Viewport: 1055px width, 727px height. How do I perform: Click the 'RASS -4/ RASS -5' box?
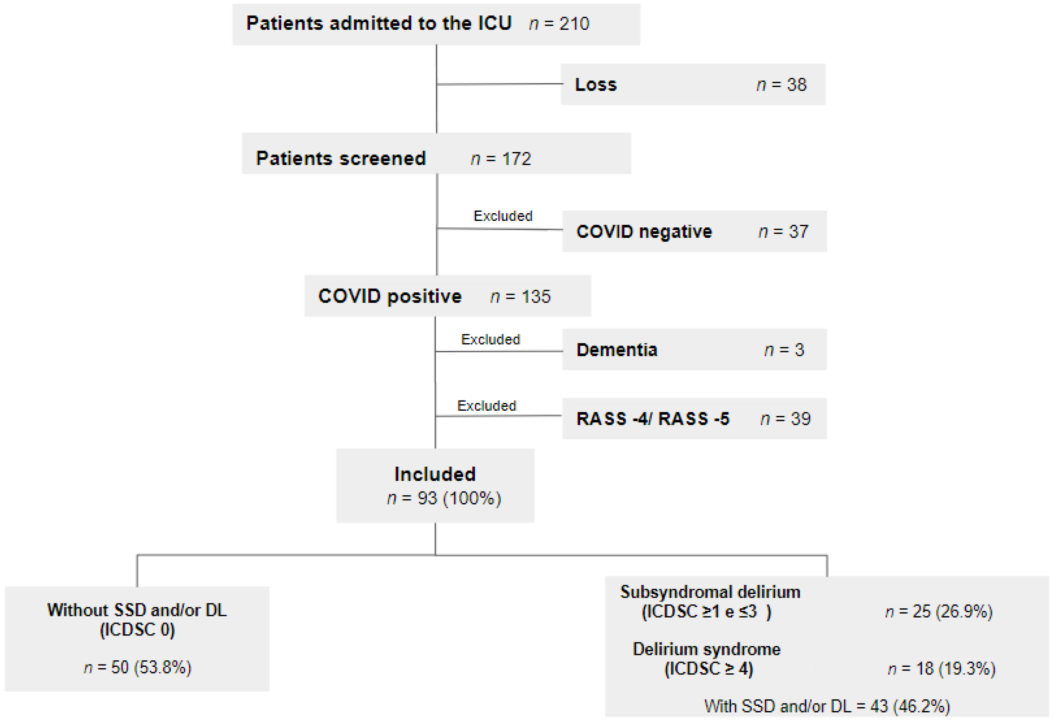click(653, 419)
